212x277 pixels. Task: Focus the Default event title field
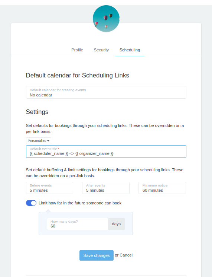tap(106, 152)
